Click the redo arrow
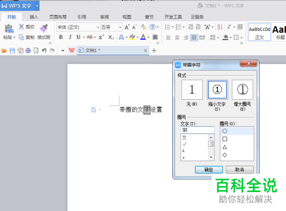 coord(52,50)
